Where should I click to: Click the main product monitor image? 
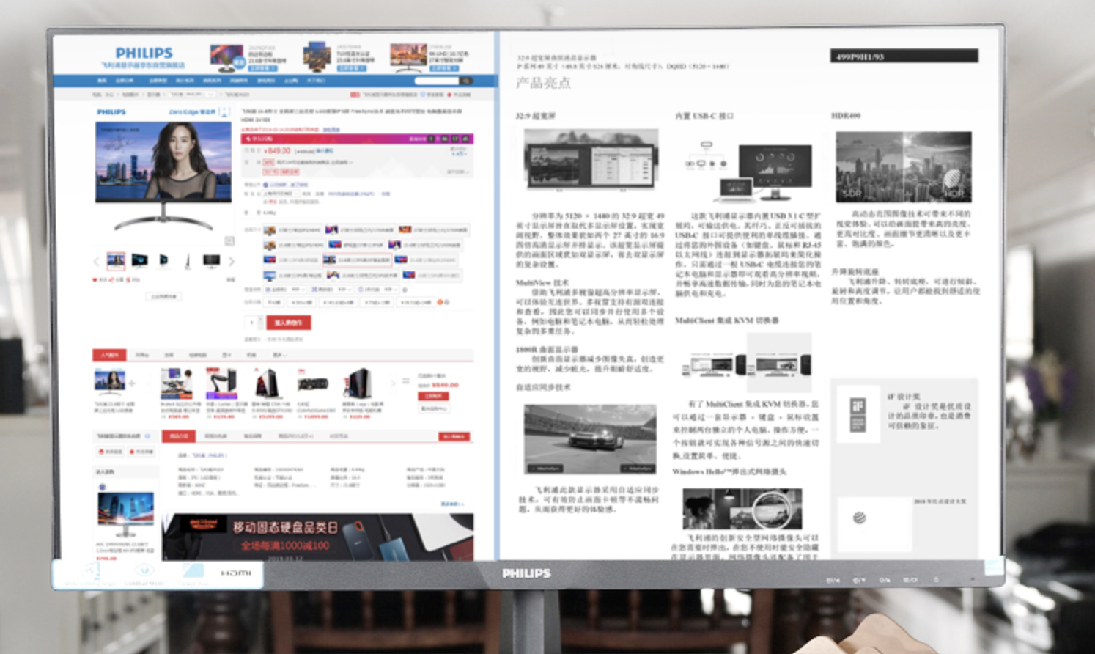(163, 176)
